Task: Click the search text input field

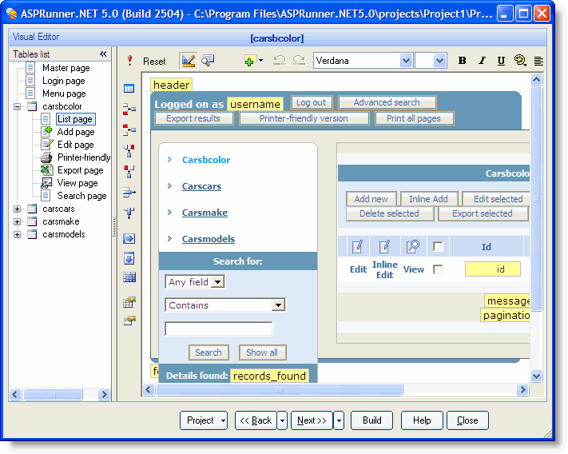Action: point(218,329)
